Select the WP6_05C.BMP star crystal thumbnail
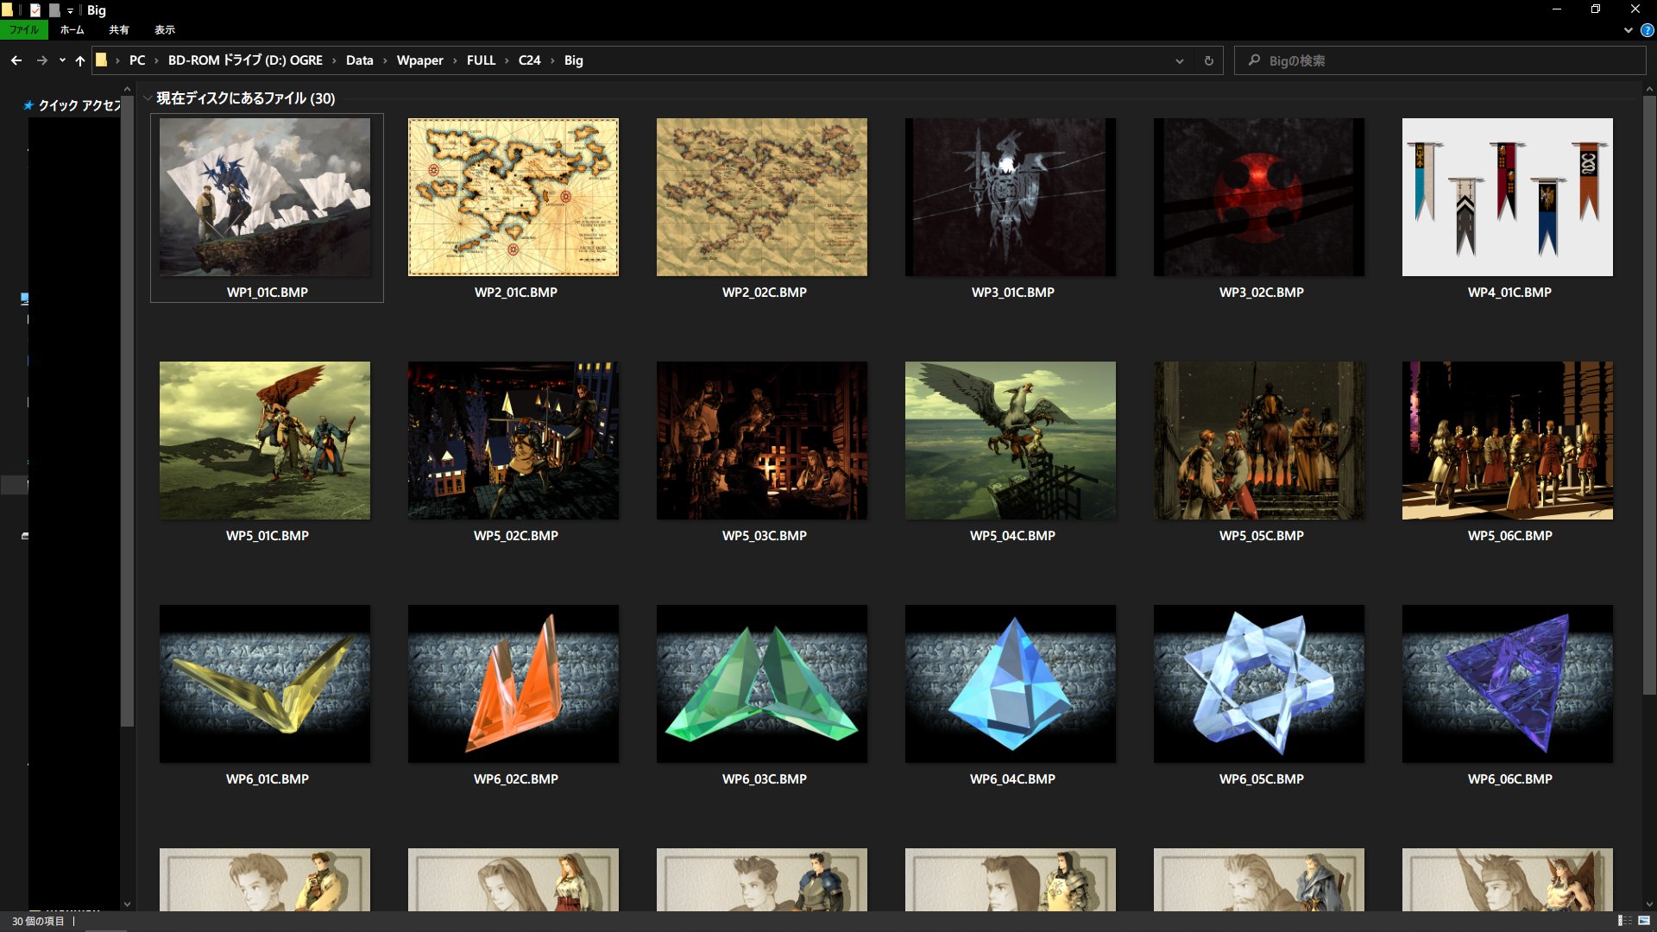 1259,684
